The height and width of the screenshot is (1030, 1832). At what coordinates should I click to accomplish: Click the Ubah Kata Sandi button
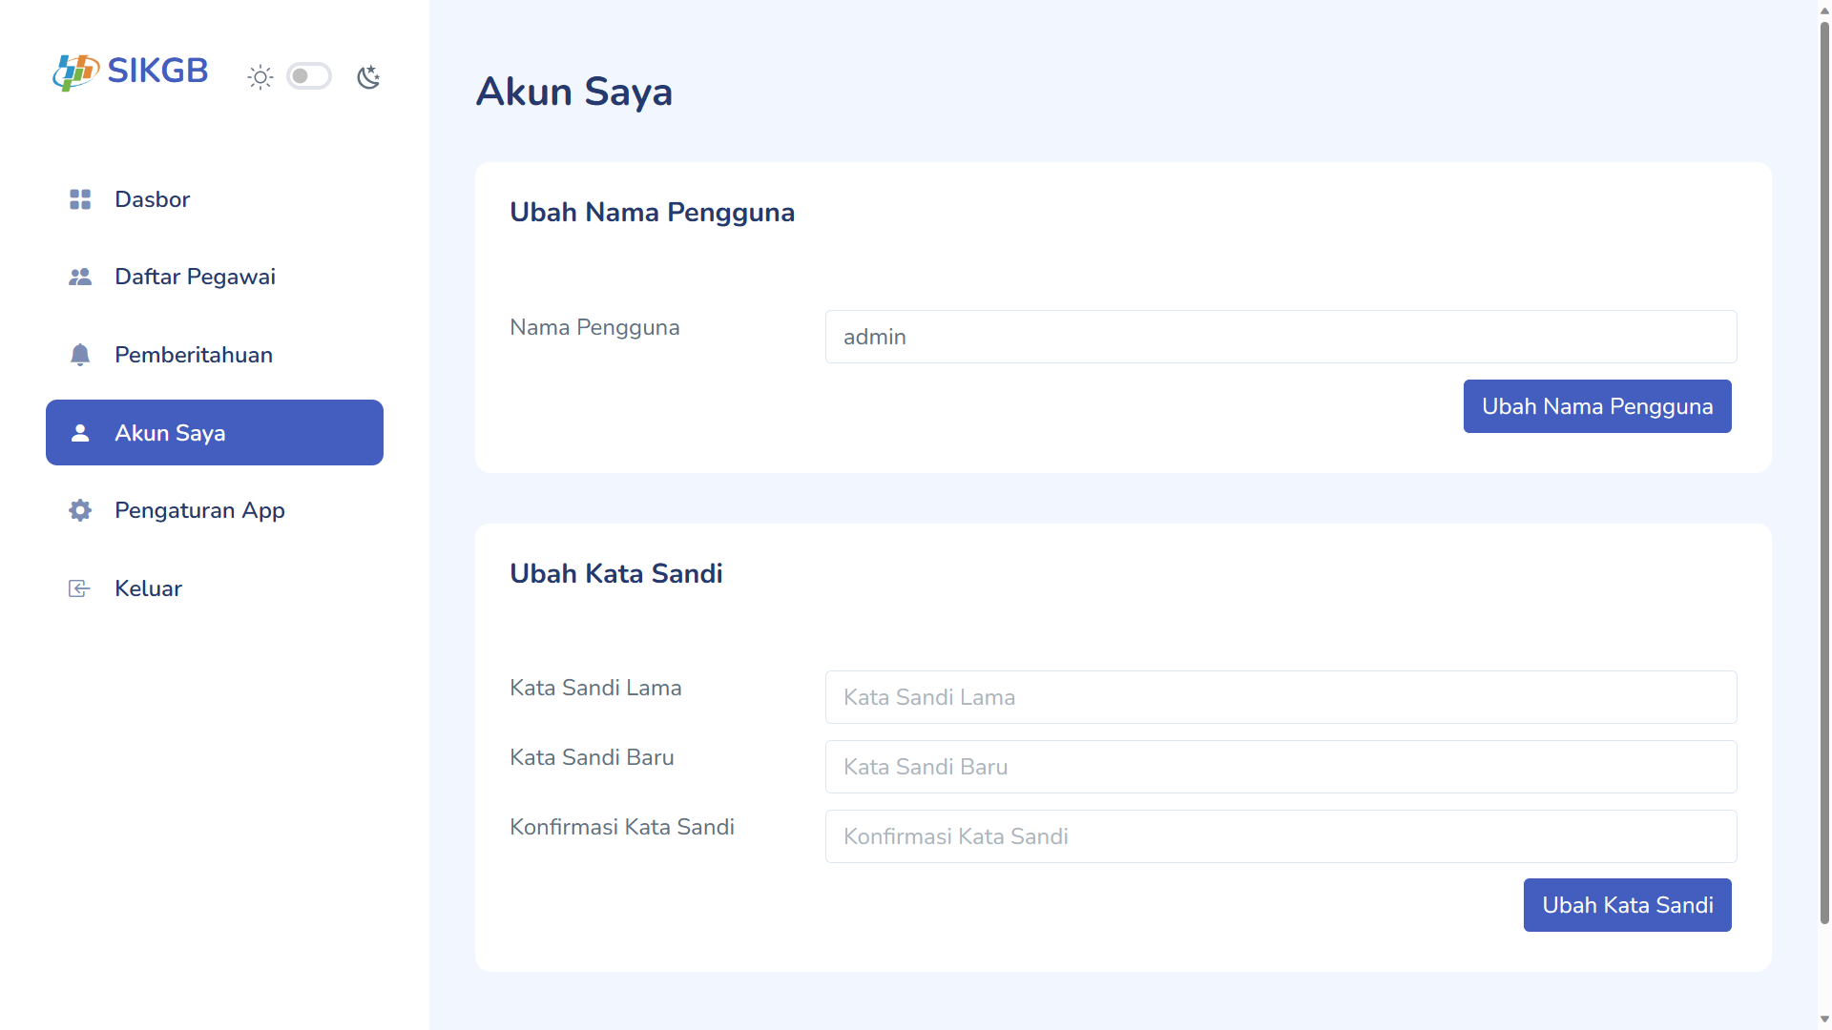click(1628, 905)
